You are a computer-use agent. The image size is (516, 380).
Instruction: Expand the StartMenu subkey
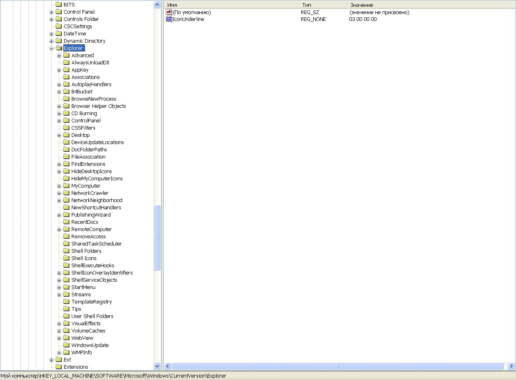tap(59, 287)
